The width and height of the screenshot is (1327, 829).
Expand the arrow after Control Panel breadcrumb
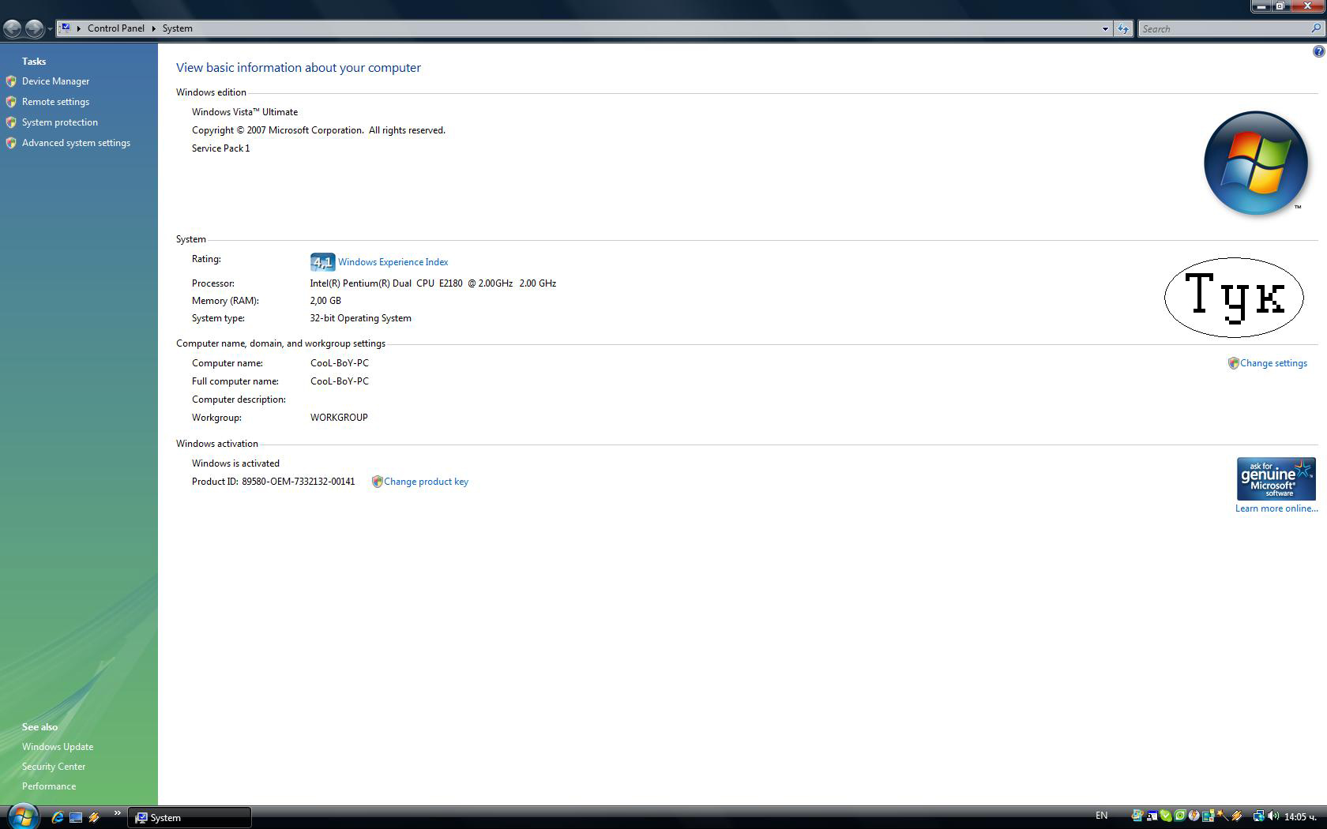coord(154,28)
